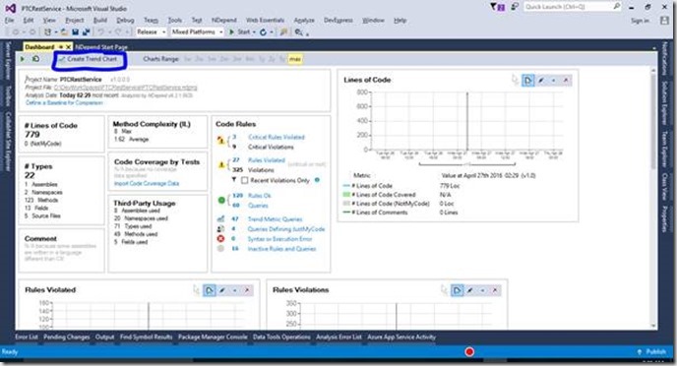This screenshot has width=677, height=366.
Task: Run analysis using the green play icon on the dashboard toolbar
Action: (x=23, y=59)
